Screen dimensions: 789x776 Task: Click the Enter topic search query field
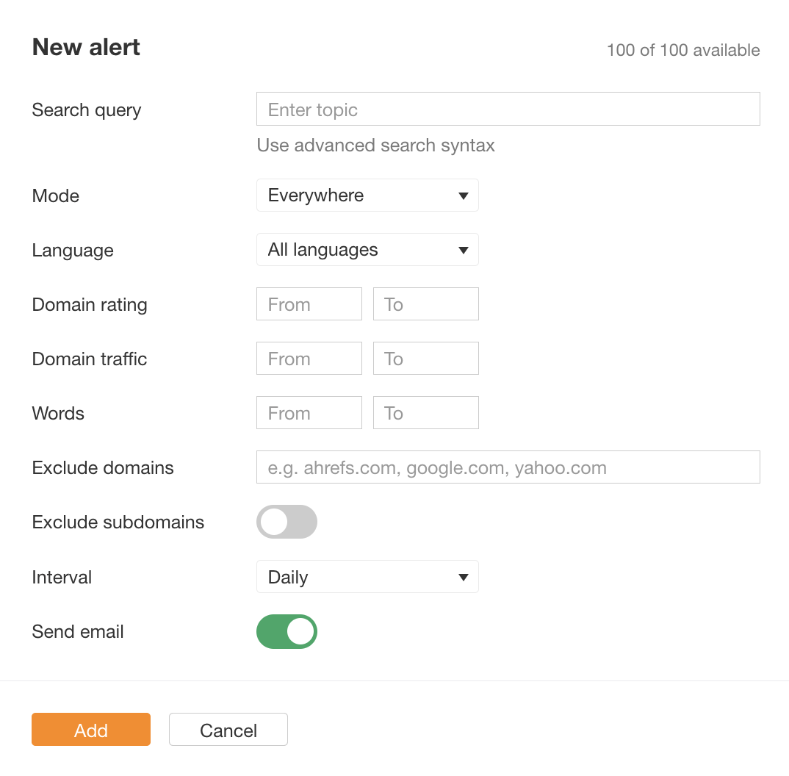tap(508, 108)
